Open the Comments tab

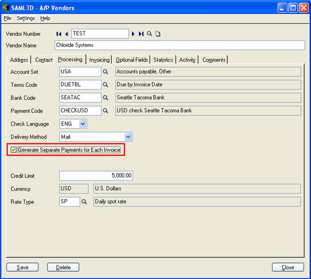214,60
